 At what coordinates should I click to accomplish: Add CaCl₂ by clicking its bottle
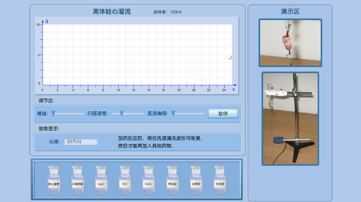(x=148, y=180)
